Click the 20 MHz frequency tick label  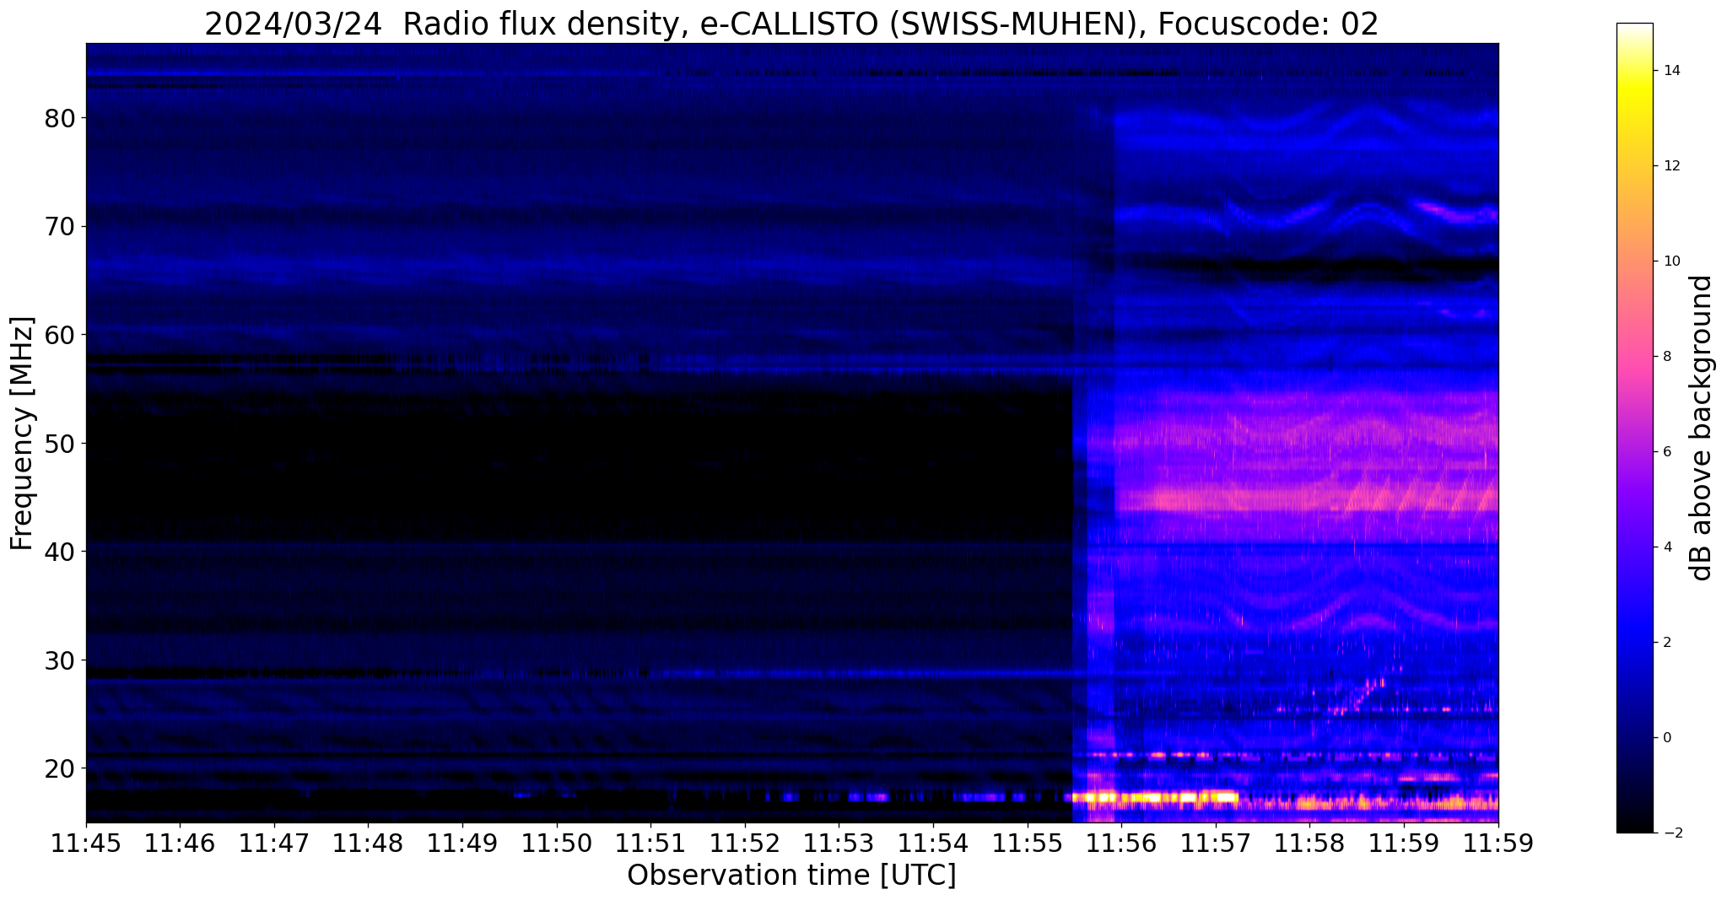(61, 768)
